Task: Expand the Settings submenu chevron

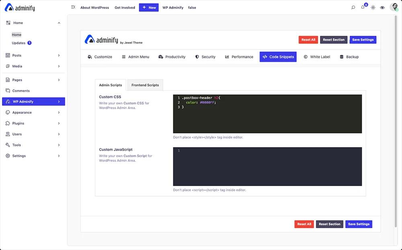Action: [x=59, y=156]
